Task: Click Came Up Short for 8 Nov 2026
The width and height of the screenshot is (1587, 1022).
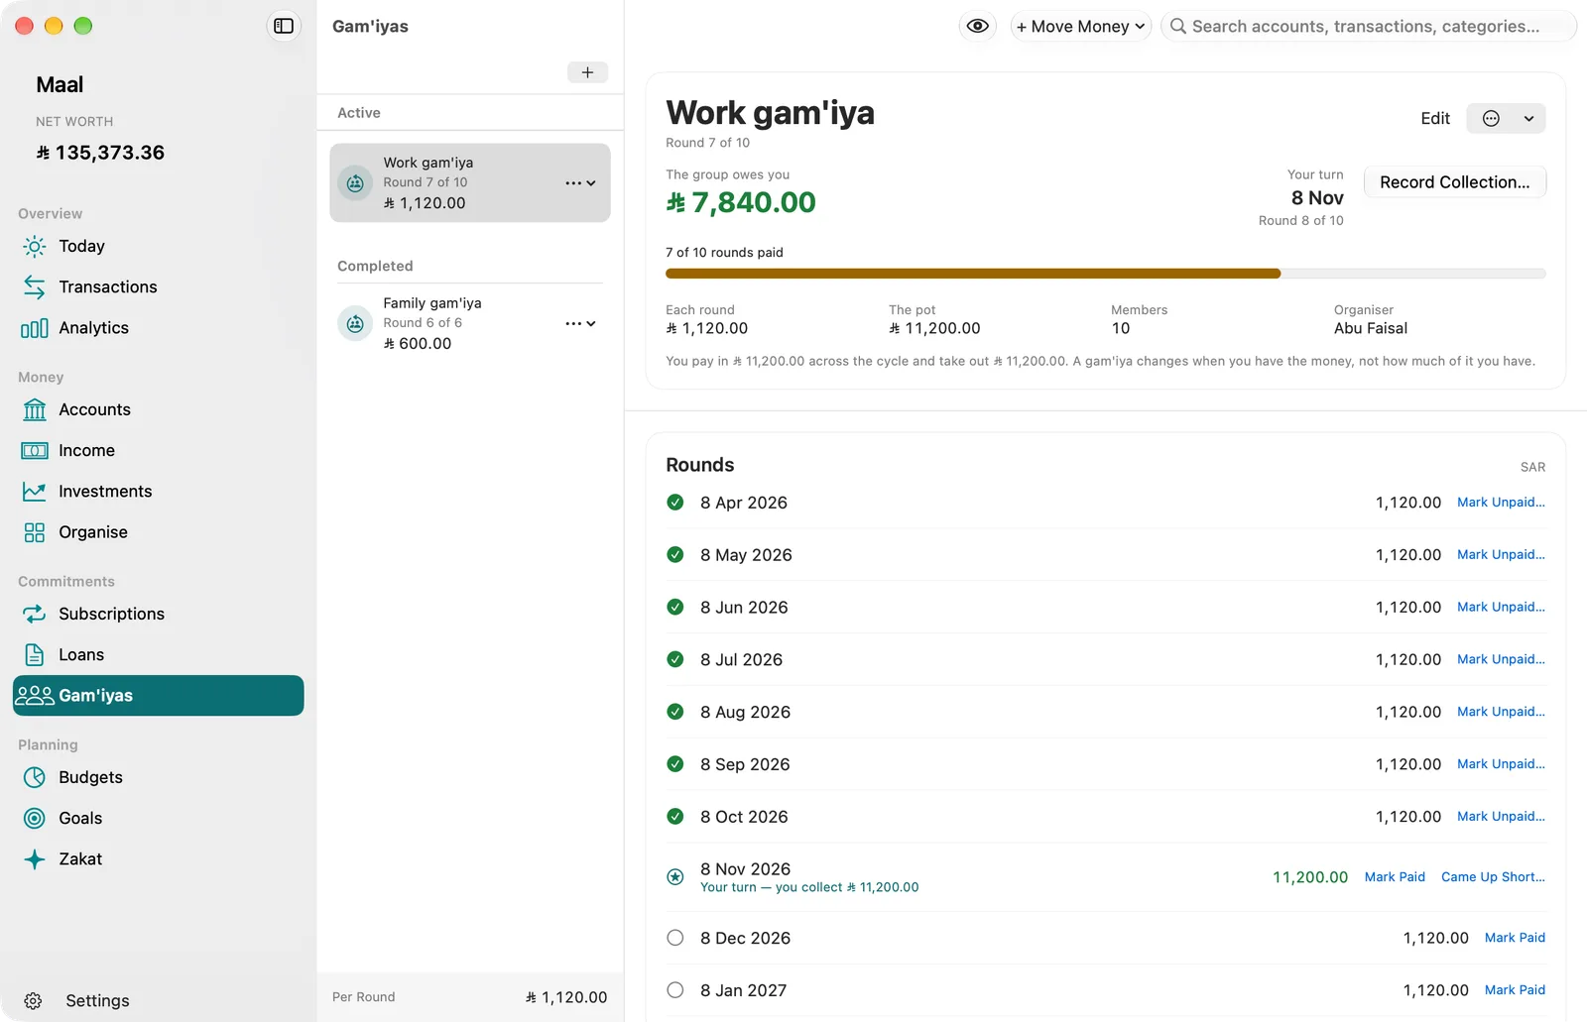Action: click(x=1493, y=877)
